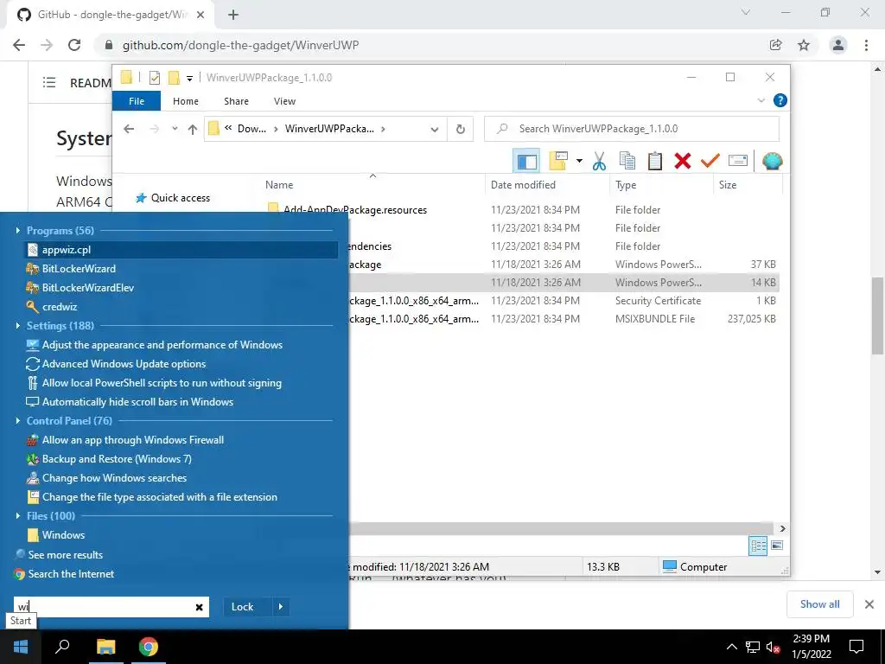Click the Lock button

coord(243,607)
